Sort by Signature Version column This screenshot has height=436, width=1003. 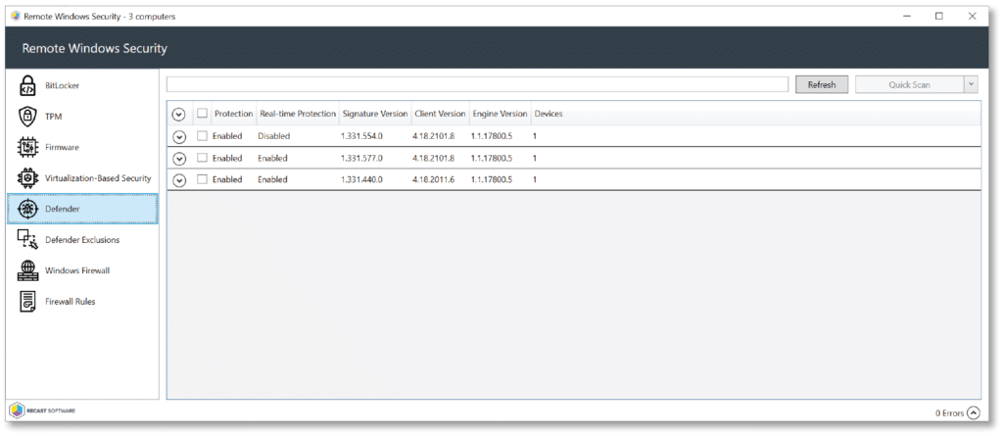pos(375,114)
